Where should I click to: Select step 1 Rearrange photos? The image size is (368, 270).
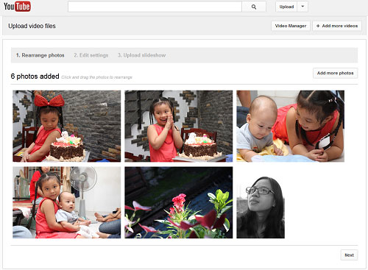click(x=40, y=55)
